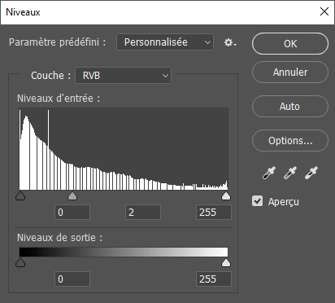This screenshot has height=303, width=335.
Task: Click the output highlights field showing 255
Action: (214, 279)
